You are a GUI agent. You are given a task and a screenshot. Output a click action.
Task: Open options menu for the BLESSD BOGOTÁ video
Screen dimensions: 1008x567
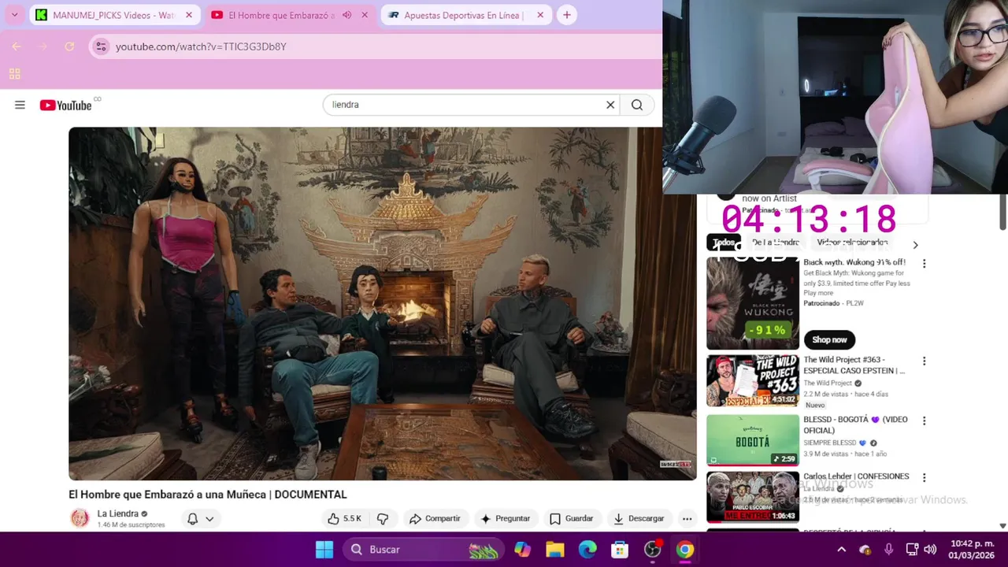(925, 421)
